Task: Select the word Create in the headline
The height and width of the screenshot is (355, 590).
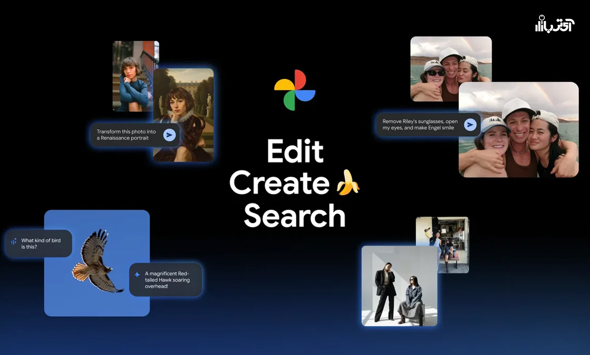Action: click(x=279, y=184)
